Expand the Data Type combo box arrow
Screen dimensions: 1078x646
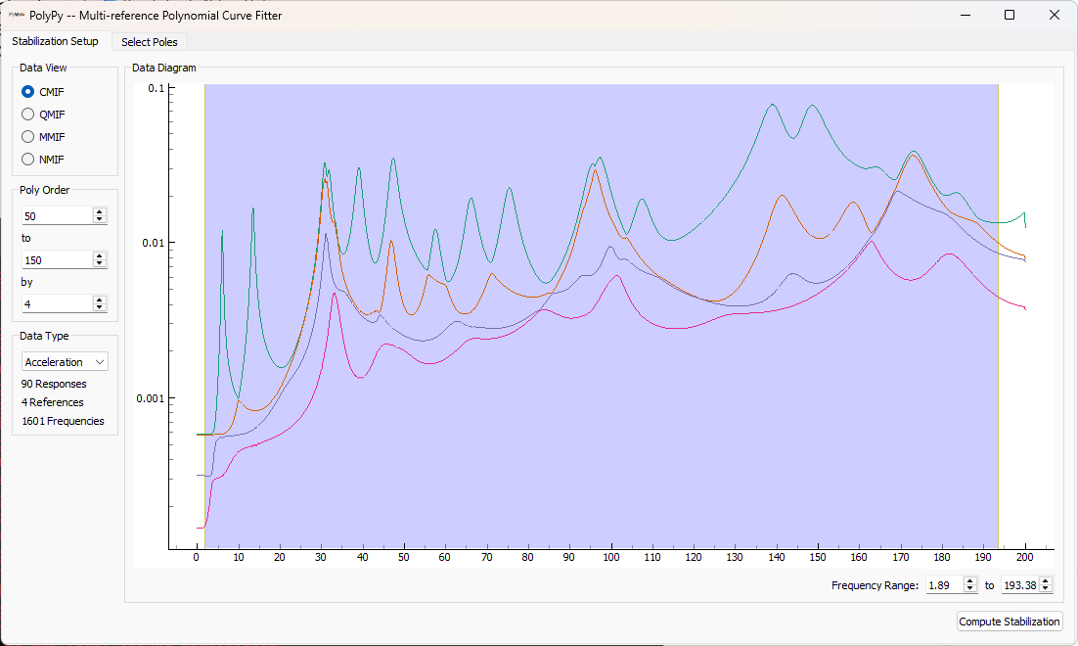pyautogui.click(x=98, y=361)
